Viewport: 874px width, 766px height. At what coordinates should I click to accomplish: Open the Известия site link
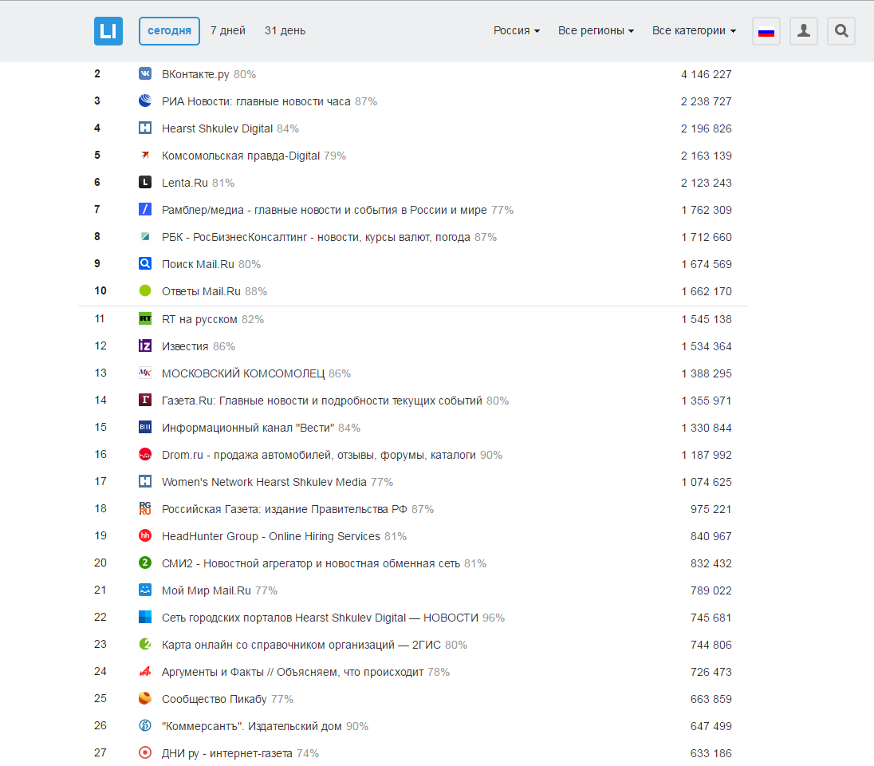click(x=185, y=346)
